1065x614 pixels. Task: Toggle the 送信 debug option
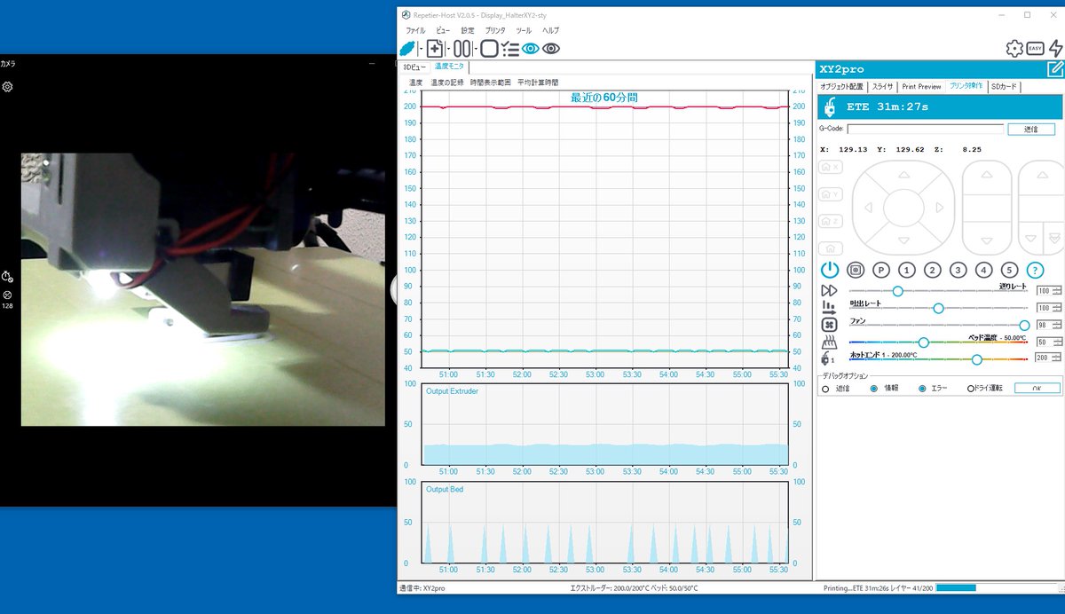825,389
